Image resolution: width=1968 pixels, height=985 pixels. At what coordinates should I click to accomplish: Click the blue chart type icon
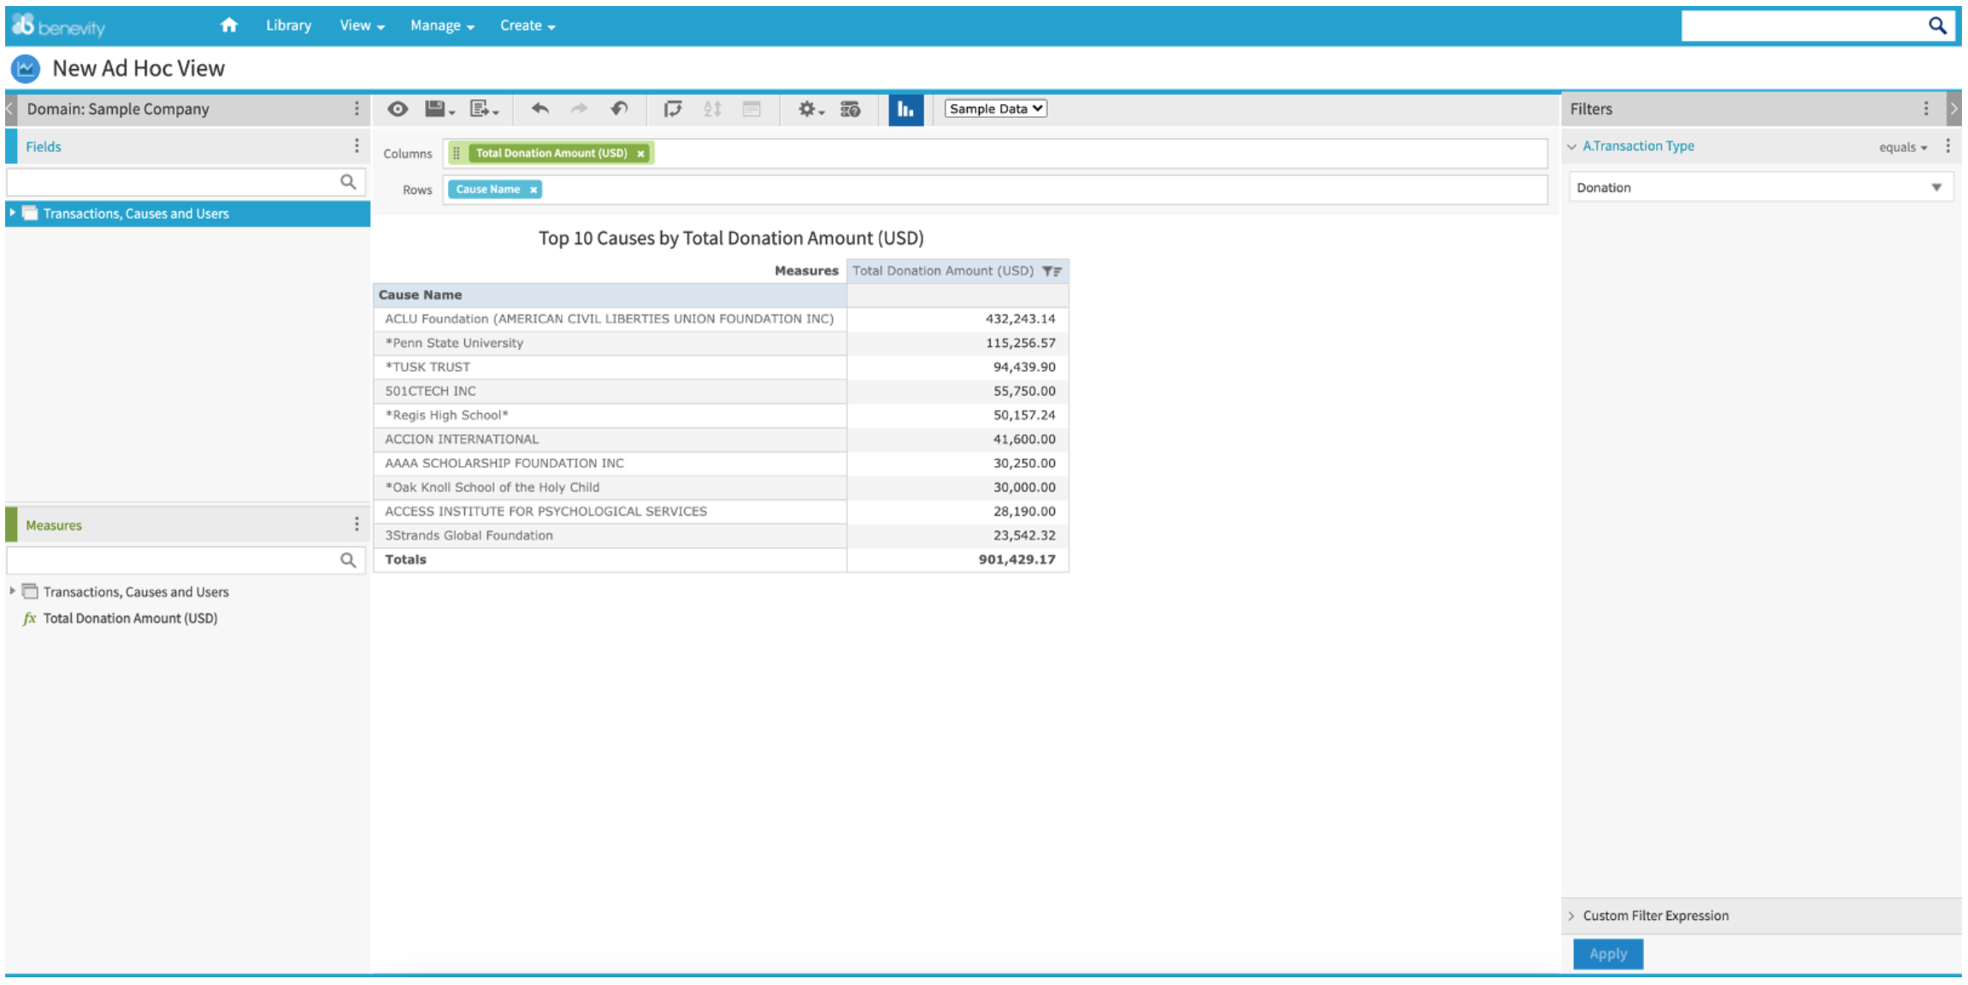[905, 109]
